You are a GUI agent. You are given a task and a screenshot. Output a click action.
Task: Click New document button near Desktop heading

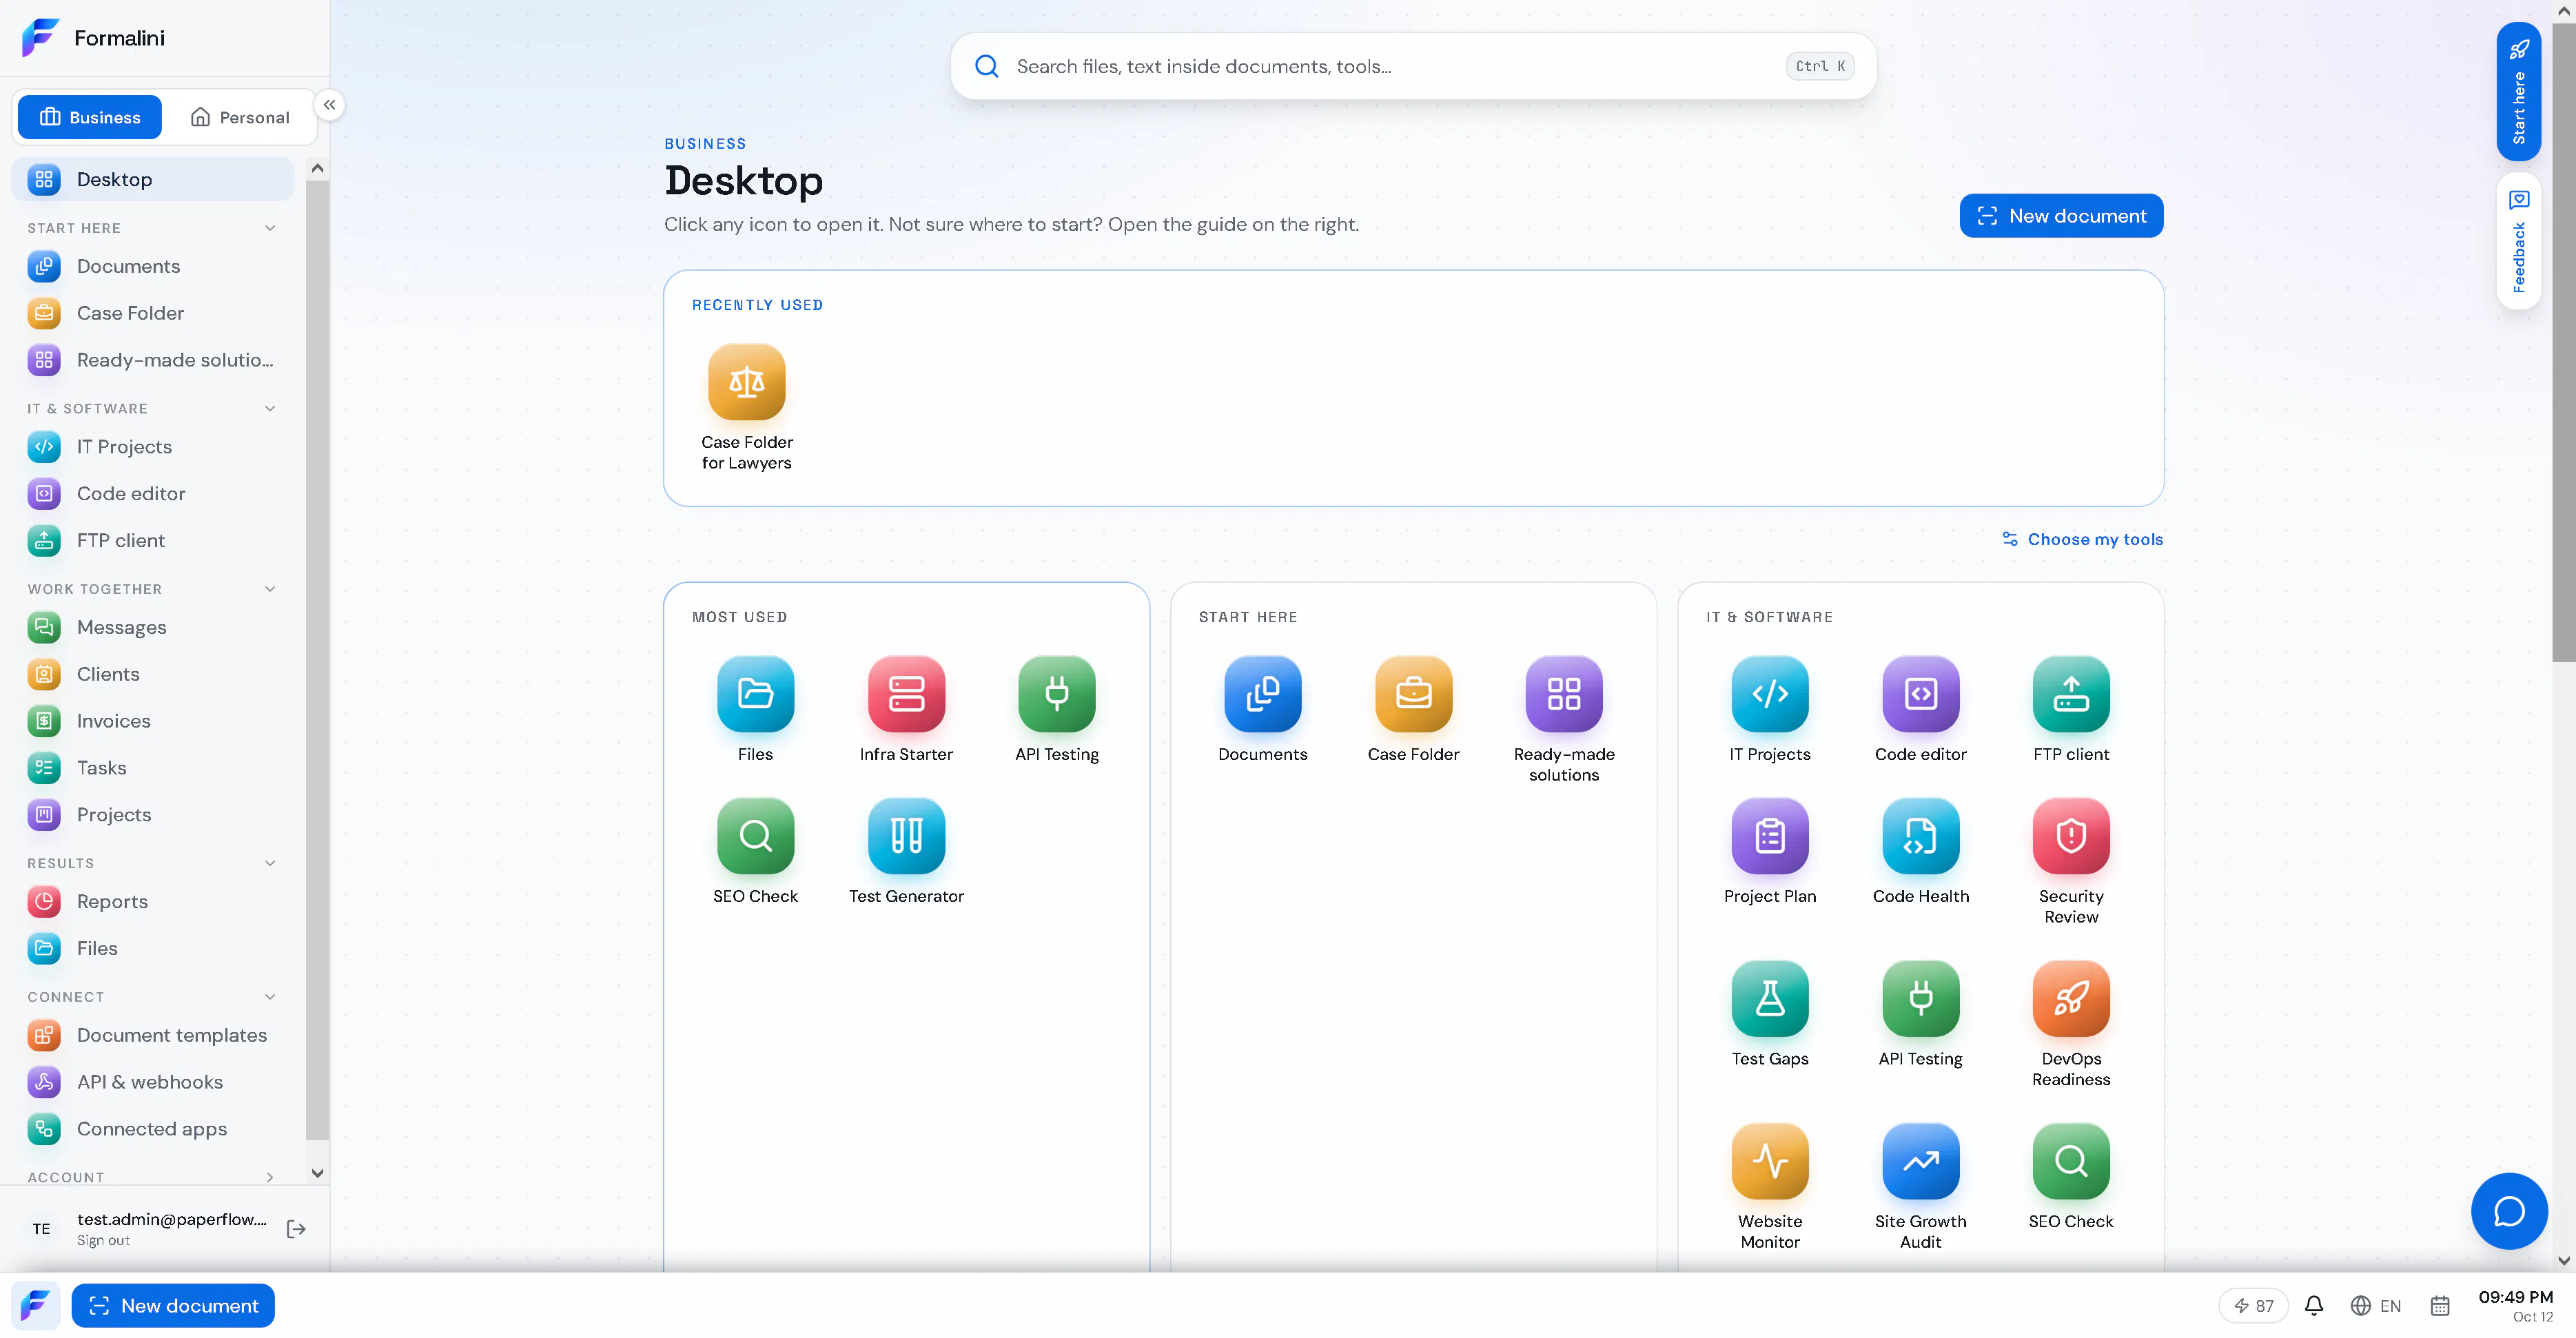click(x=2061, y=216)
